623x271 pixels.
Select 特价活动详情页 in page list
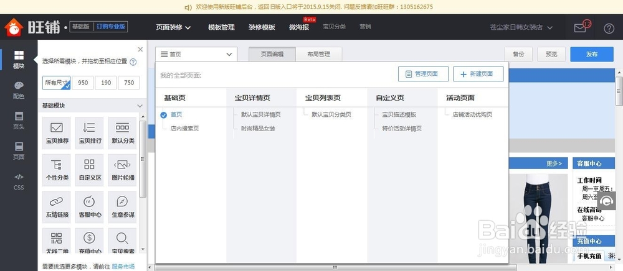tap(402, 129)
